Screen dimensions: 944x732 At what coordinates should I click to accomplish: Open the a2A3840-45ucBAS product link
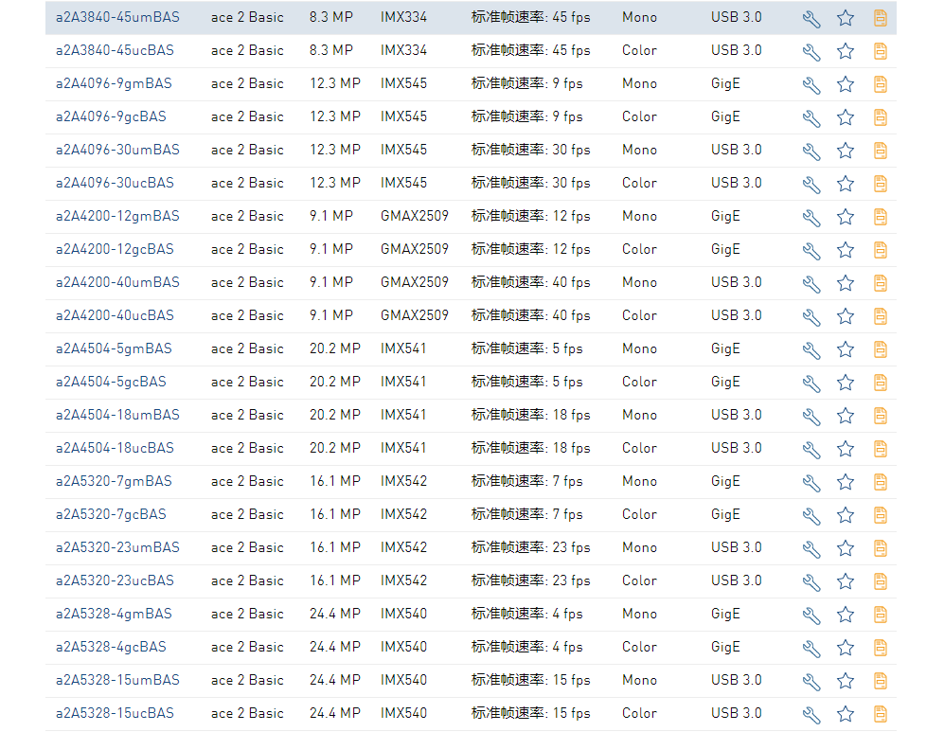[x=115, y=50]
